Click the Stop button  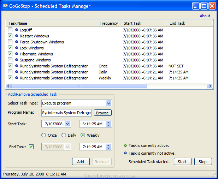[203, 162]
